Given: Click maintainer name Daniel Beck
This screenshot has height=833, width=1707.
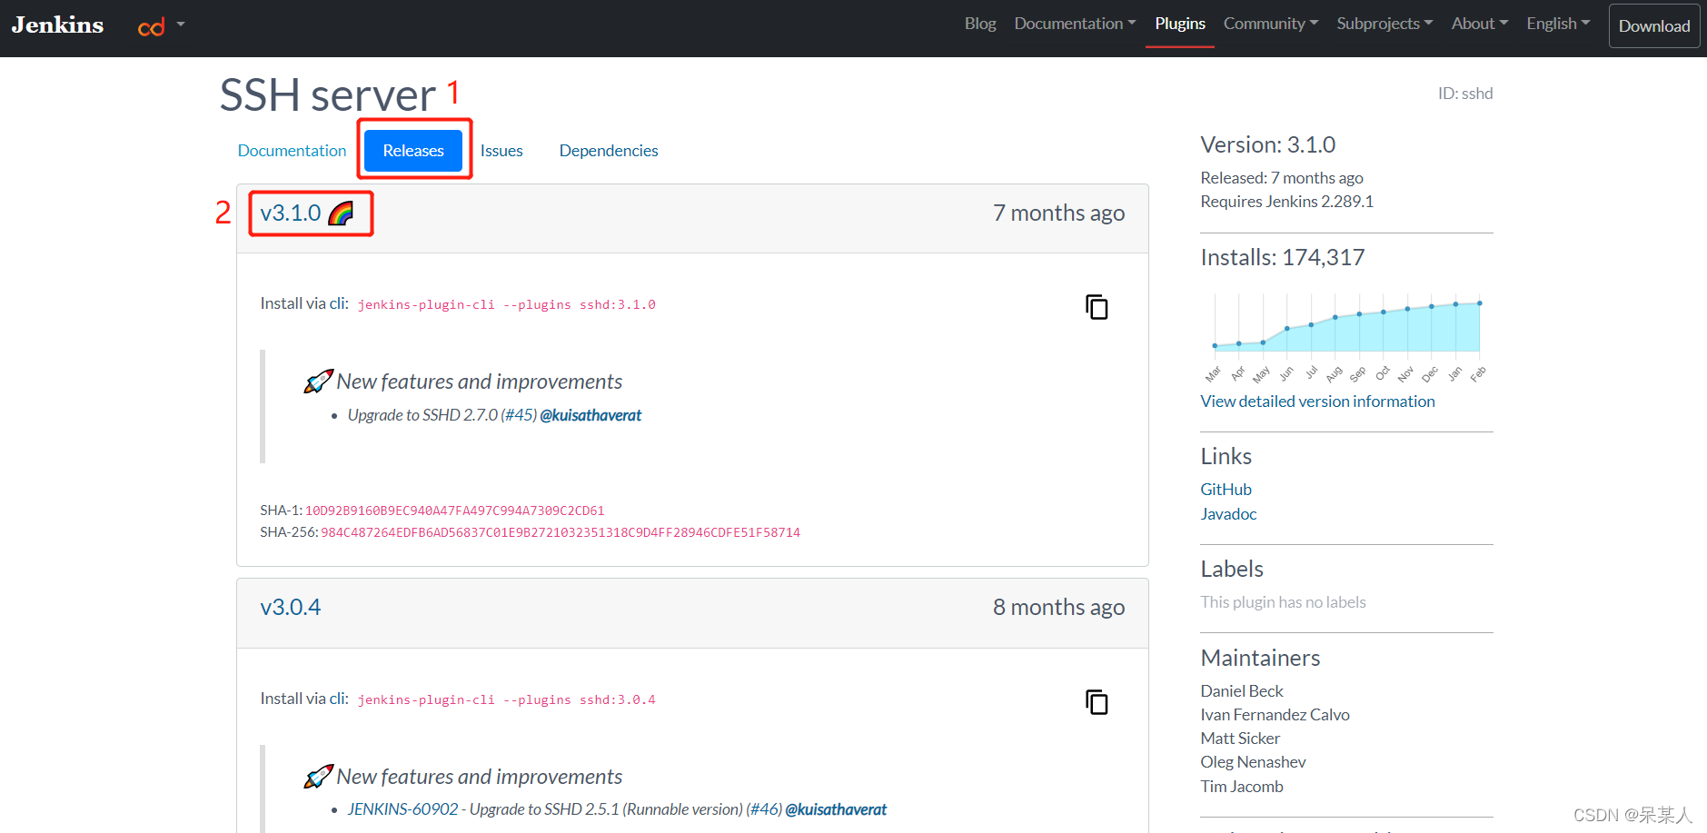Looking at the screenshot, I should [1241, 691].
